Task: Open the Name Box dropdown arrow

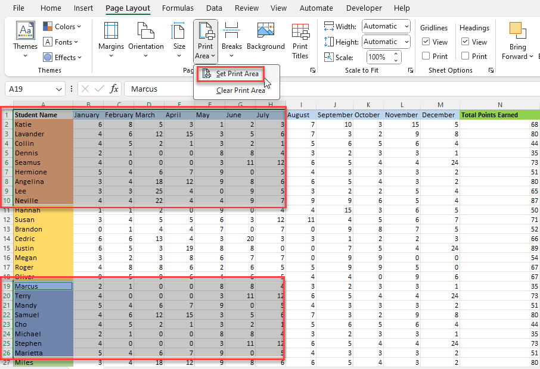Action: [x=58, y=89]
